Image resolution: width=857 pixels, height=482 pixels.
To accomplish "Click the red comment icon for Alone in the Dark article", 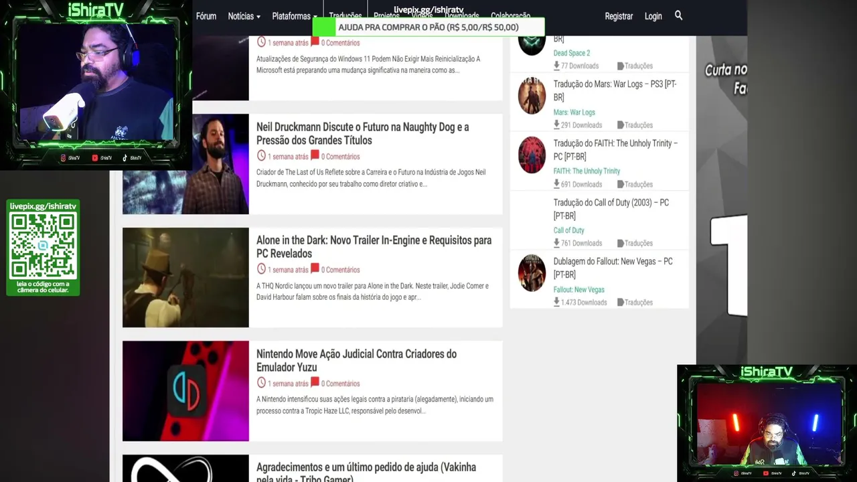I will 315,268.
